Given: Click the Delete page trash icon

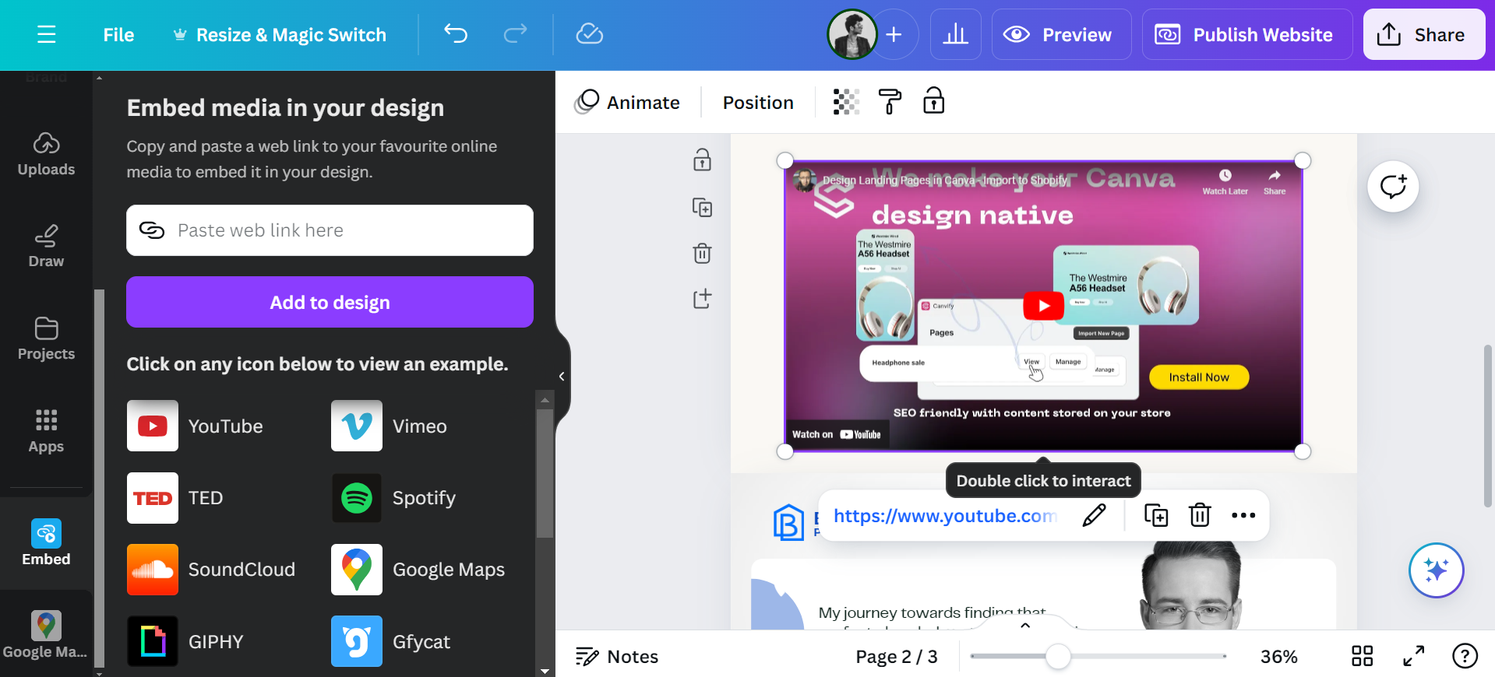Looking at the screenshot, I should [x=702, y=253].
